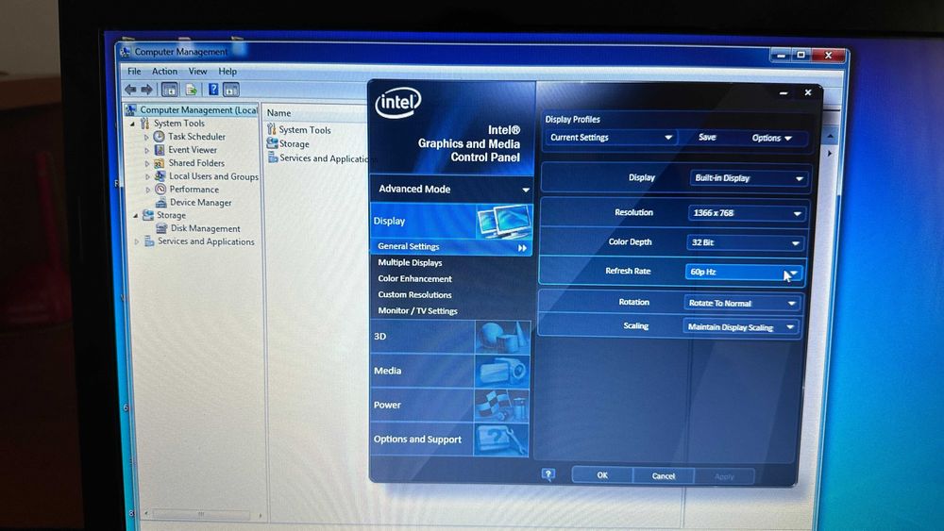Click the Show/Hide Console Tree toolbar icon
Image resolution: width=944 pixels, height=531 pixels.
pyautogui.click(x=170, y=91)
